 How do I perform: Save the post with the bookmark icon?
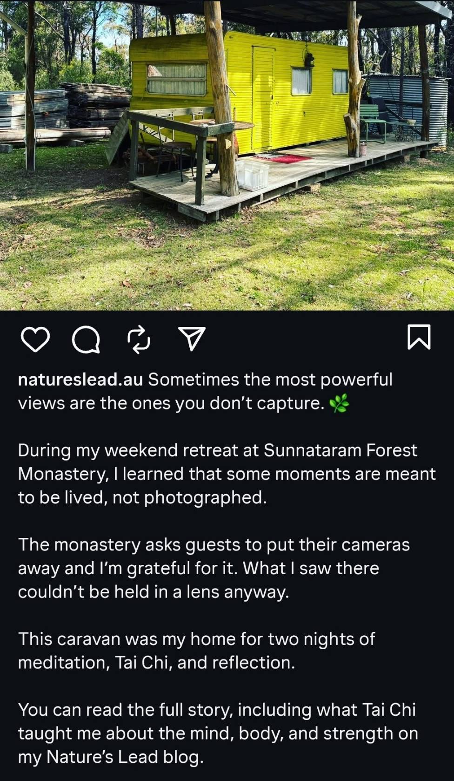pos(419,337)
